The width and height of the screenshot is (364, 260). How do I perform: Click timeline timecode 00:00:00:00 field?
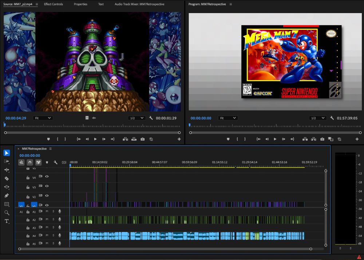pyautogui.click(x=30, y=156)
